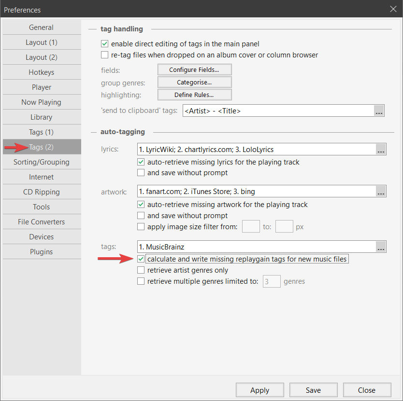Click the Configure Fields button
The height and width of the screenshot is (401, 403).
click(194, 70)
